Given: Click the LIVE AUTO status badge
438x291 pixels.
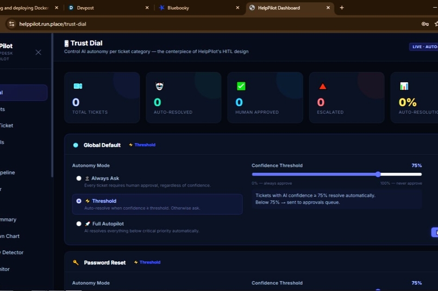Looking at the screenshot, I should tap(424, 47).
